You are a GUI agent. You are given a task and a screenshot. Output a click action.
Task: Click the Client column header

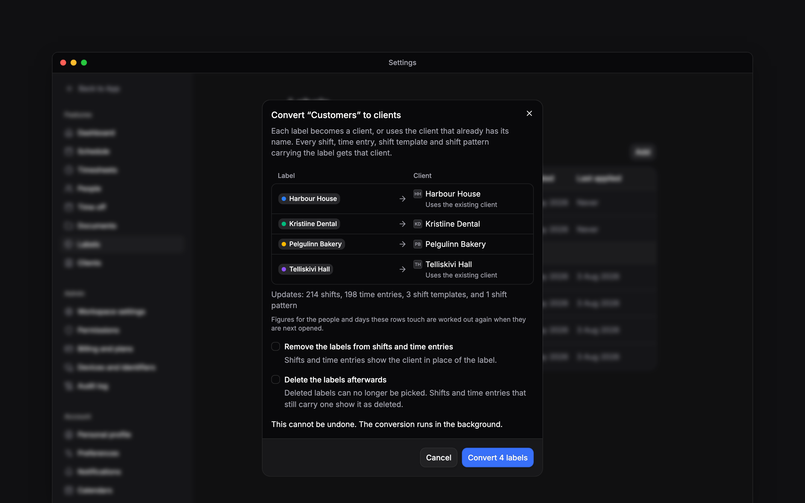(x=422, y=176)
